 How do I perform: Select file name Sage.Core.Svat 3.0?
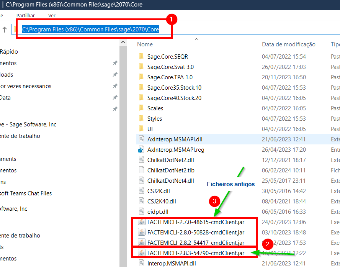(x=170, y=67)
